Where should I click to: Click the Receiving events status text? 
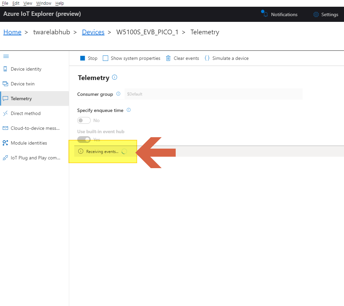click(102, 152)
